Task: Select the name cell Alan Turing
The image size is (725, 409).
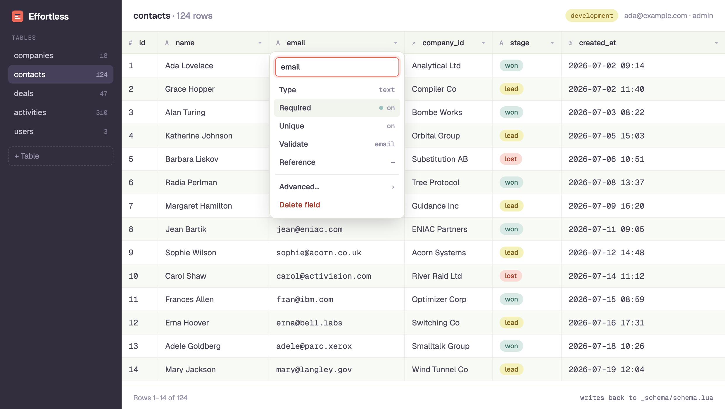Action: [213, 112]
